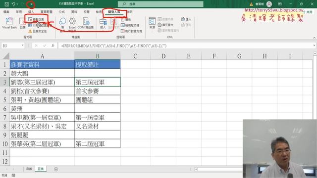Click the fx insert function icon
The height and width of the screenshot is (178, 317).
click(53, 46)
